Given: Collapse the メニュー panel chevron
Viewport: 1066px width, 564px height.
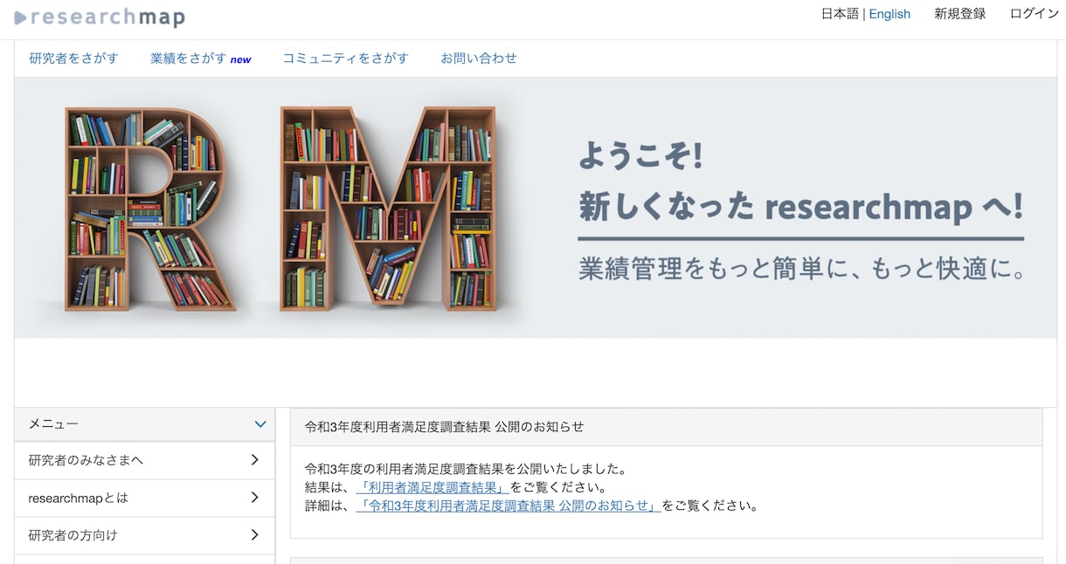Looking at the screenshot, I should click(260, 424).
